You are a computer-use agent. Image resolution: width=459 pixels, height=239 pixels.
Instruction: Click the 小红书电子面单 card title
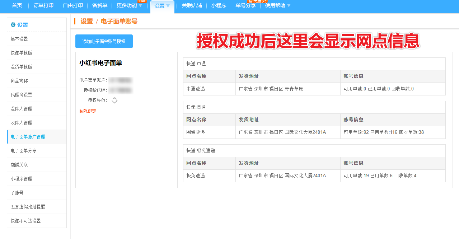click(100, 63)
